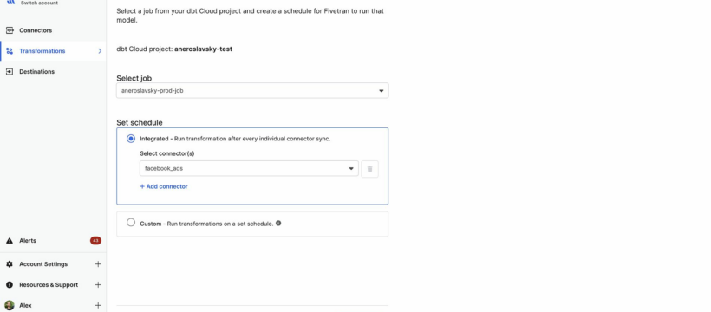Click the Account Settings gear icon
Image resolution: width=711 pixels, height=312 pixels.
click(x=10, y=264)
